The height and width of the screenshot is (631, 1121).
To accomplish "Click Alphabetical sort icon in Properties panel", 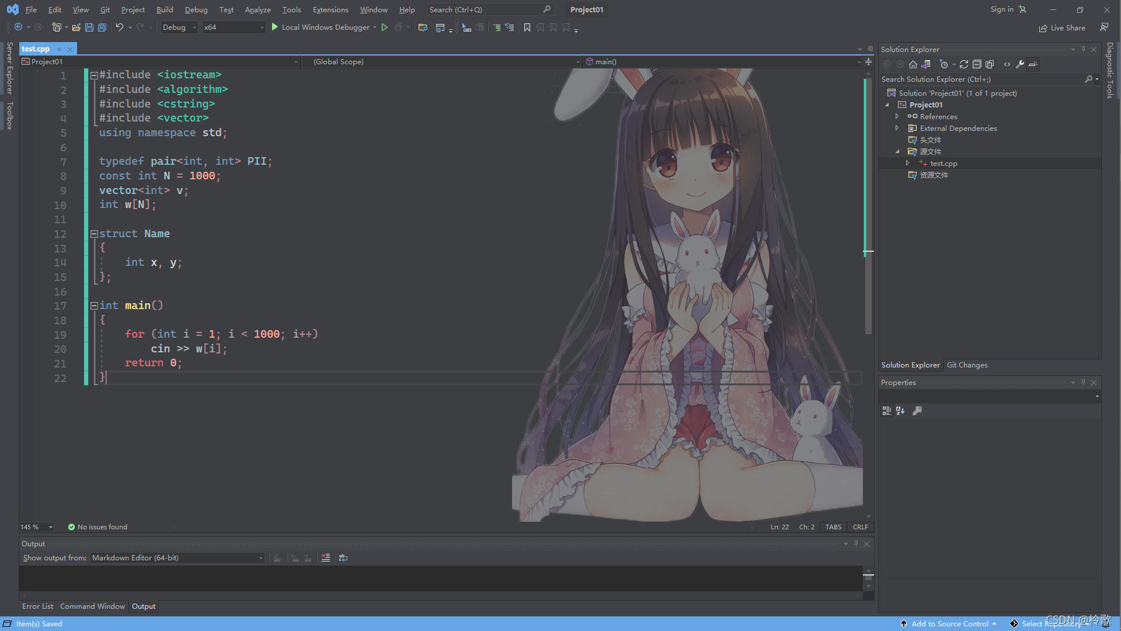I will 900,411.
